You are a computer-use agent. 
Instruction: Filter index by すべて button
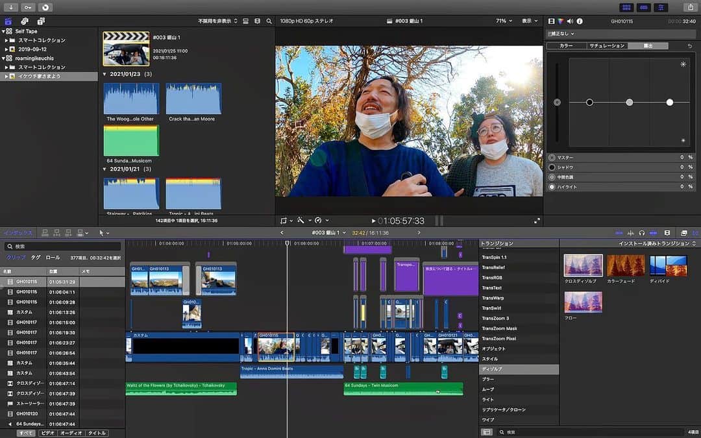(26, 433)
